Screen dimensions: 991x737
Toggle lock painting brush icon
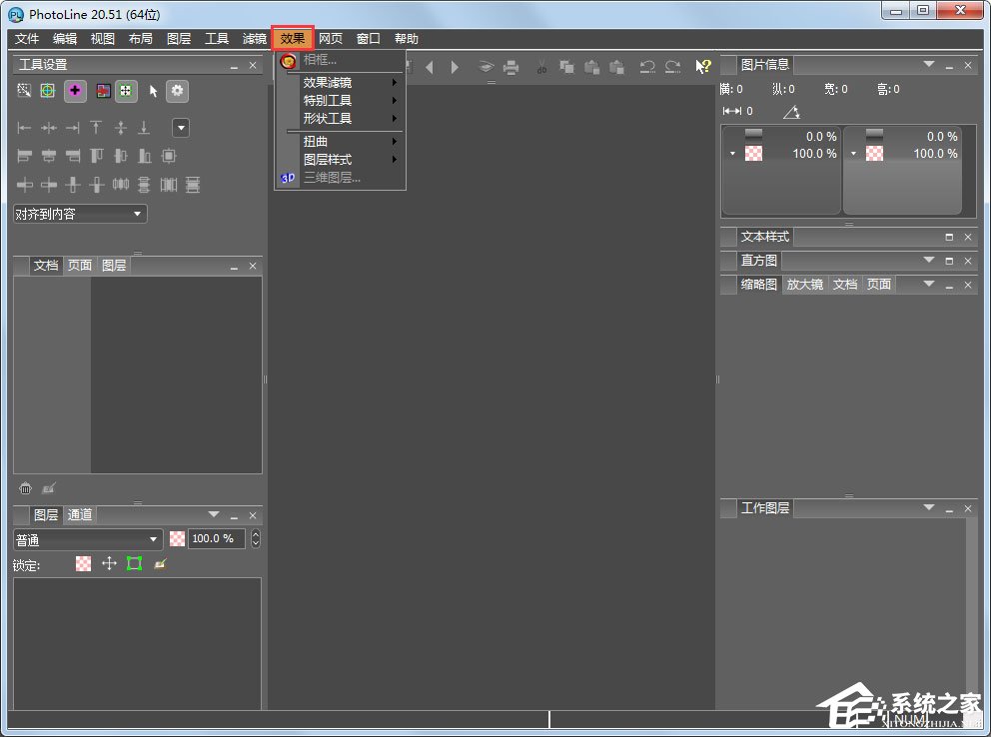tap(160, 563)
